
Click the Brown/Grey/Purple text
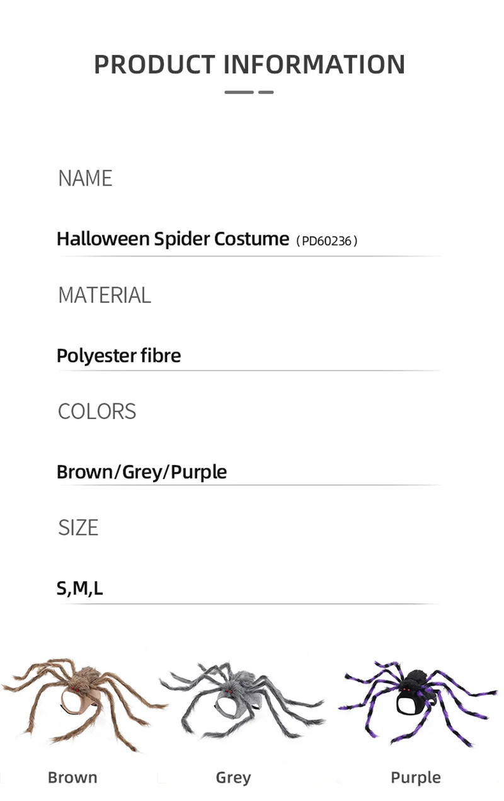click(142, 472)
